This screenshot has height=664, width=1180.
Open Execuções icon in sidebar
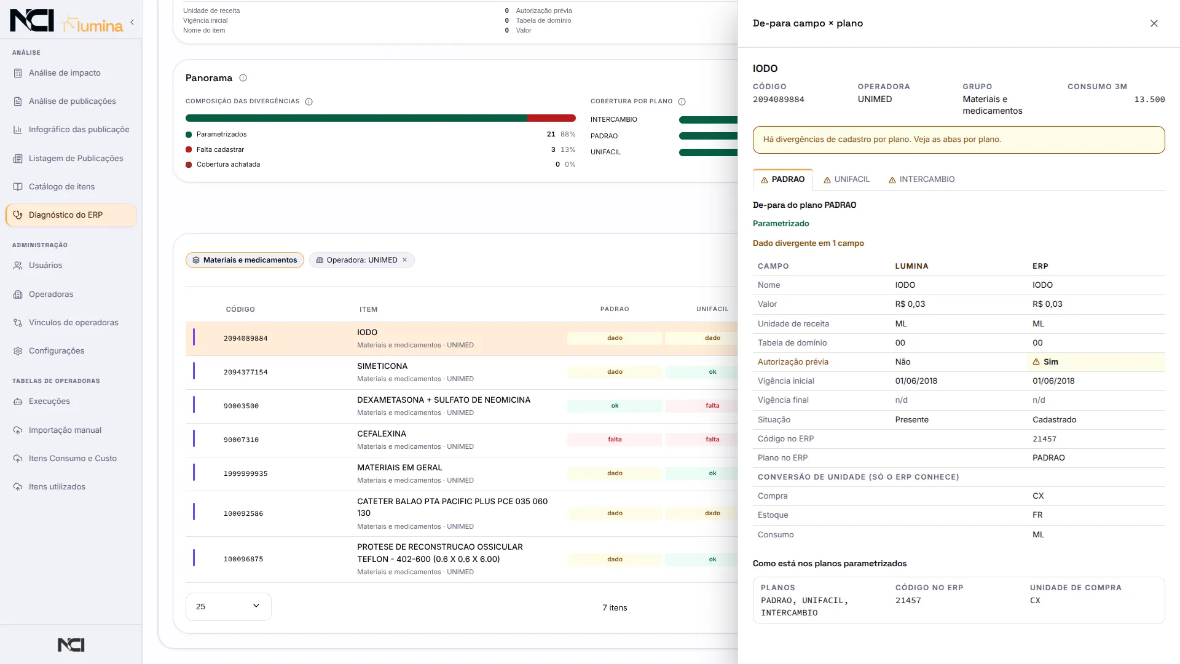18,401
